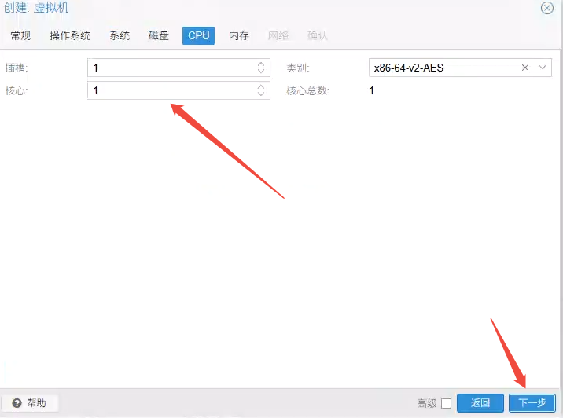
Task: Go to the 系统 tab
Action: tap(120, 35)
